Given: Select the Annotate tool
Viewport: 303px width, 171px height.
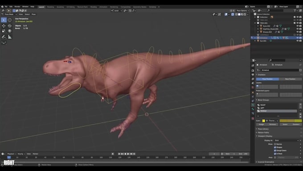Looking at the screenshot, I should tap(4, 37).
